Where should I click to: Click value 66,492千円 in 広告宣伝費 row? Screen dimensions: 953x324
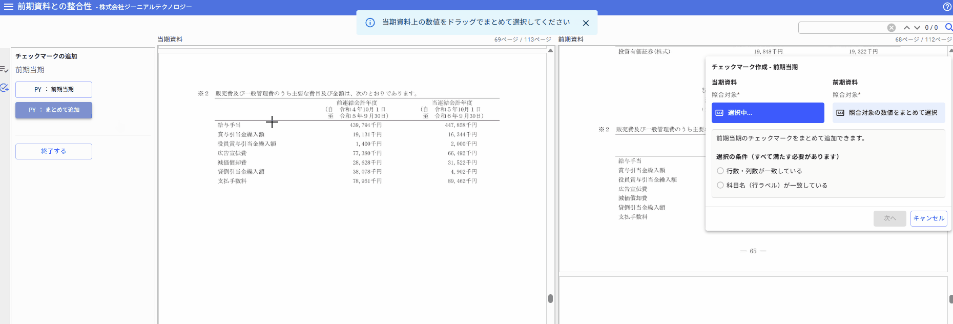click(462, 153)
